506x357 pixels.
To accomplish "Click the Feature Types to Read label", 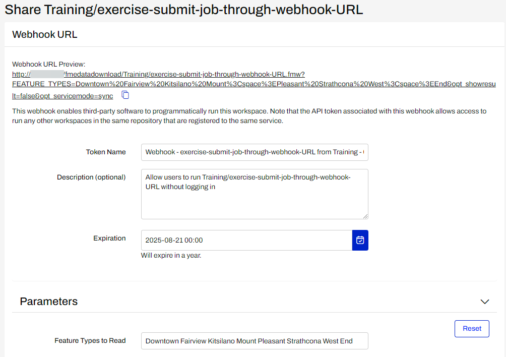I will click(90, 340).
